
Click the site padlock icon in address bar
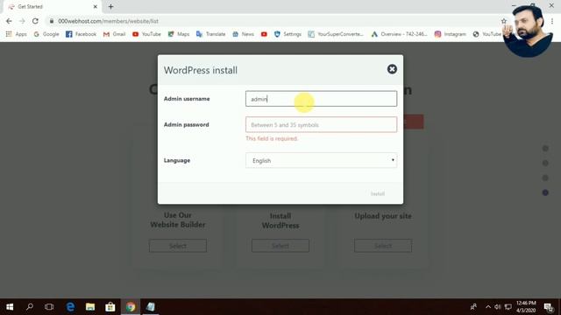[52, 21]
